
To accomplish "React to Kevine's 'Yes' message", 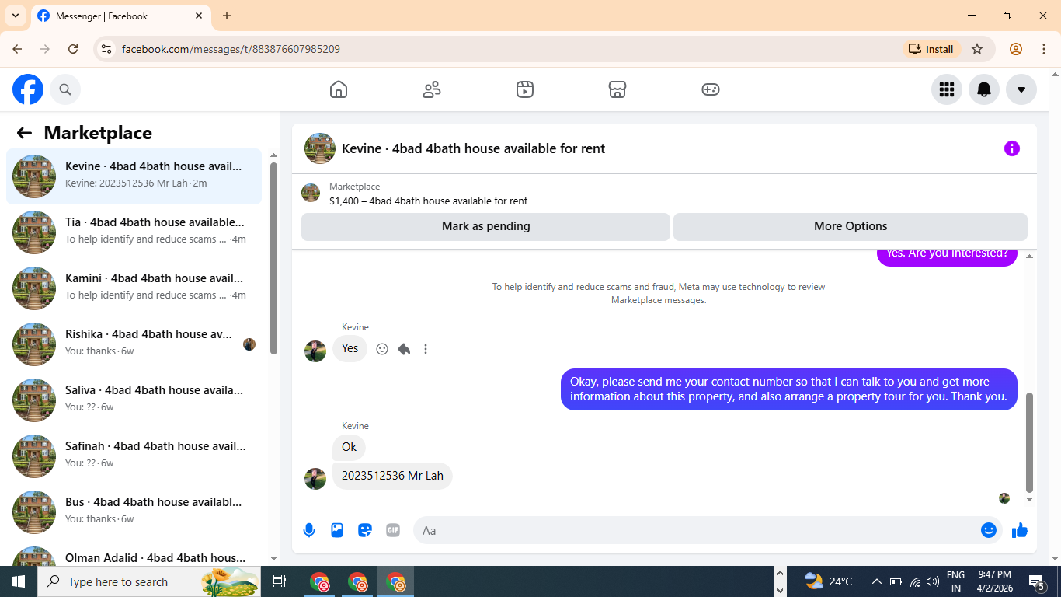I will tap(382, 349).
